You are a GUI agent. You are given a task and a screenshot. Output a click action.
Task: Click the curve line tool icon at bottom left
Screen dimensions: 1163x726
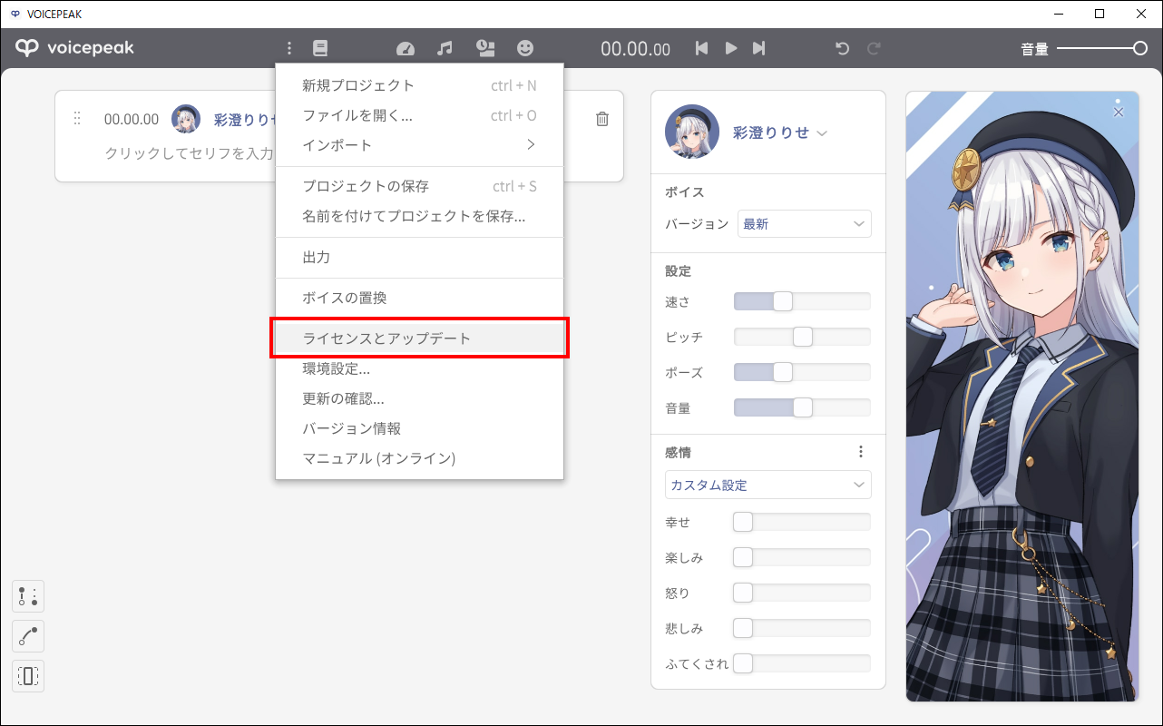click(28, 636)
